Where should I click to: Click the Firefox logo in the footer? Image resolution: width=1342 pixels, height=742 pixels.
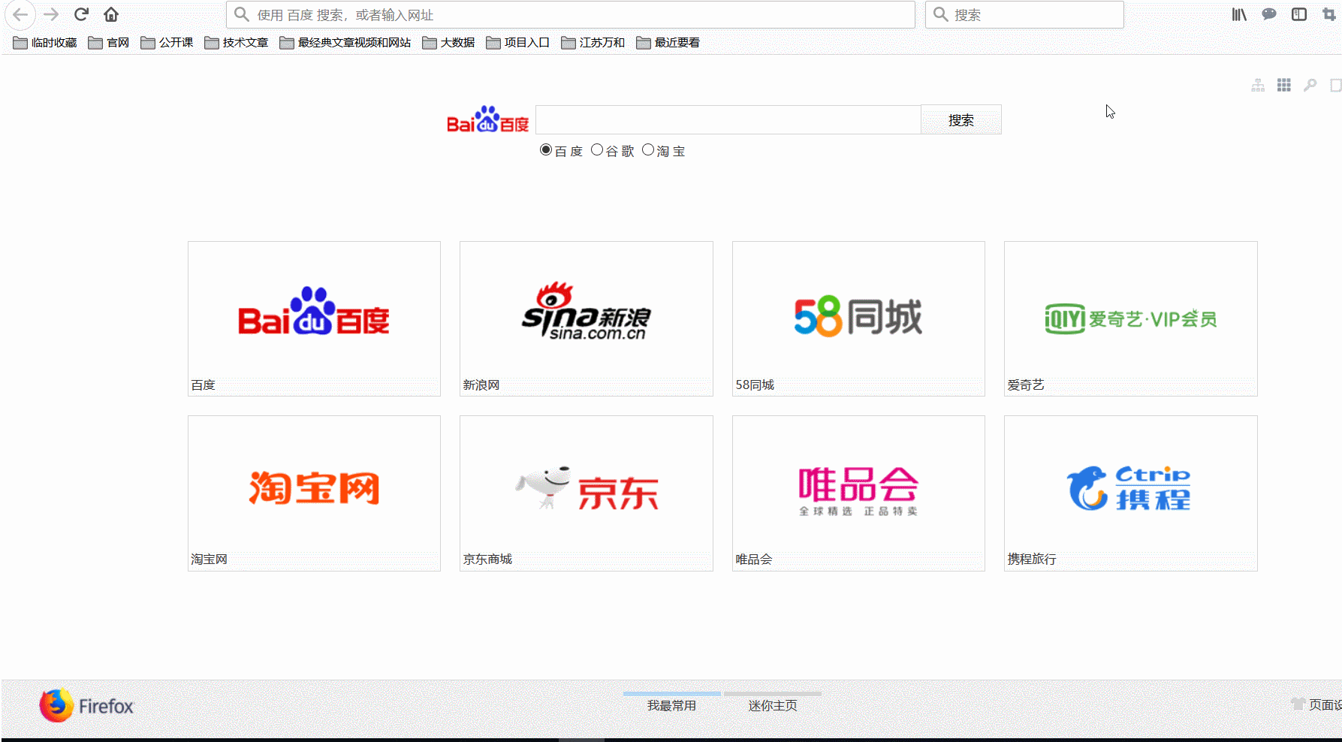pyautogui.click(x=86, y=706)
